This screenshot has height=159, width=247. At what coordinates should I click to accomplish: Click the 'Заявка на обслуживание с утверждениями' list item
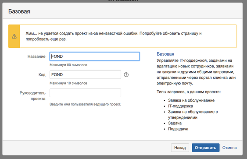193,115
